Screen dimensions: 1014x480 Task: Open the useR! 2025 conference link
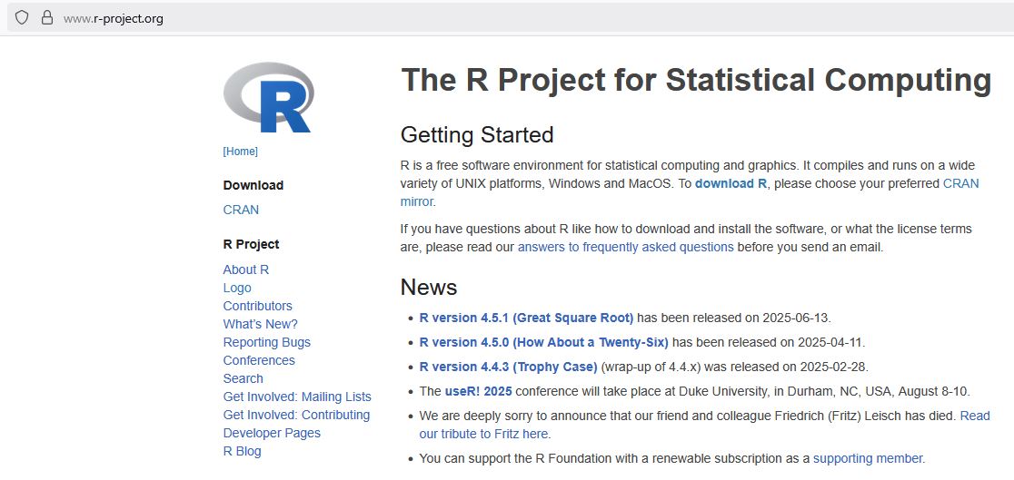[479, 391]
